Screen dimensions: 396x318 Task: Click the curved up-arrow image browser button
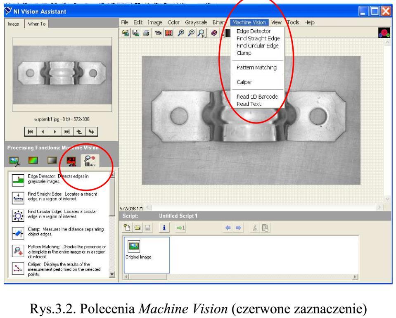(x=79, y=132)
